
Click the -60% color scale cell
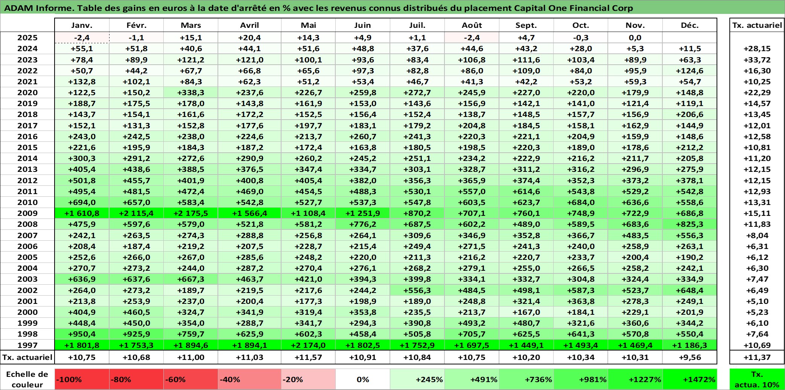tap(191, 379)
